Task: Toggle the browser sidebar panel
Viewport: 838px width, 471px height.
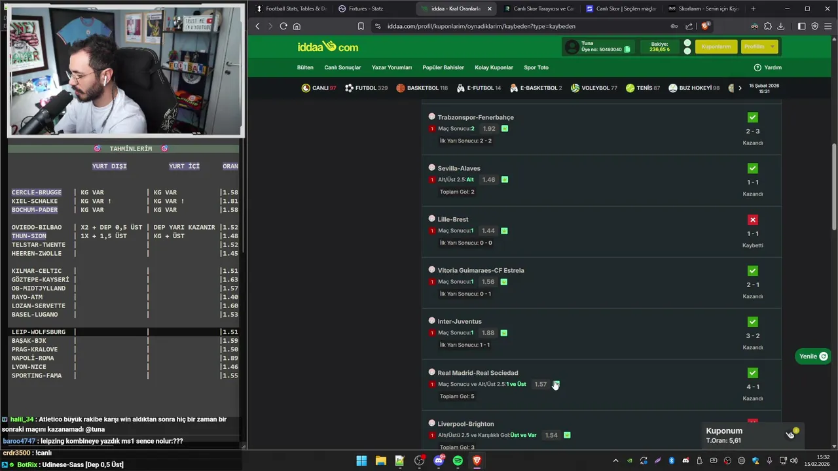Action: point(801,26)
